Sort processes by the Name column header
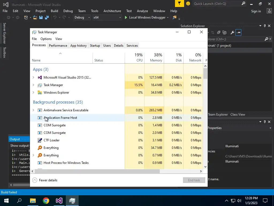Viewport: 274px width, 206px height. (x=61, y=57)
